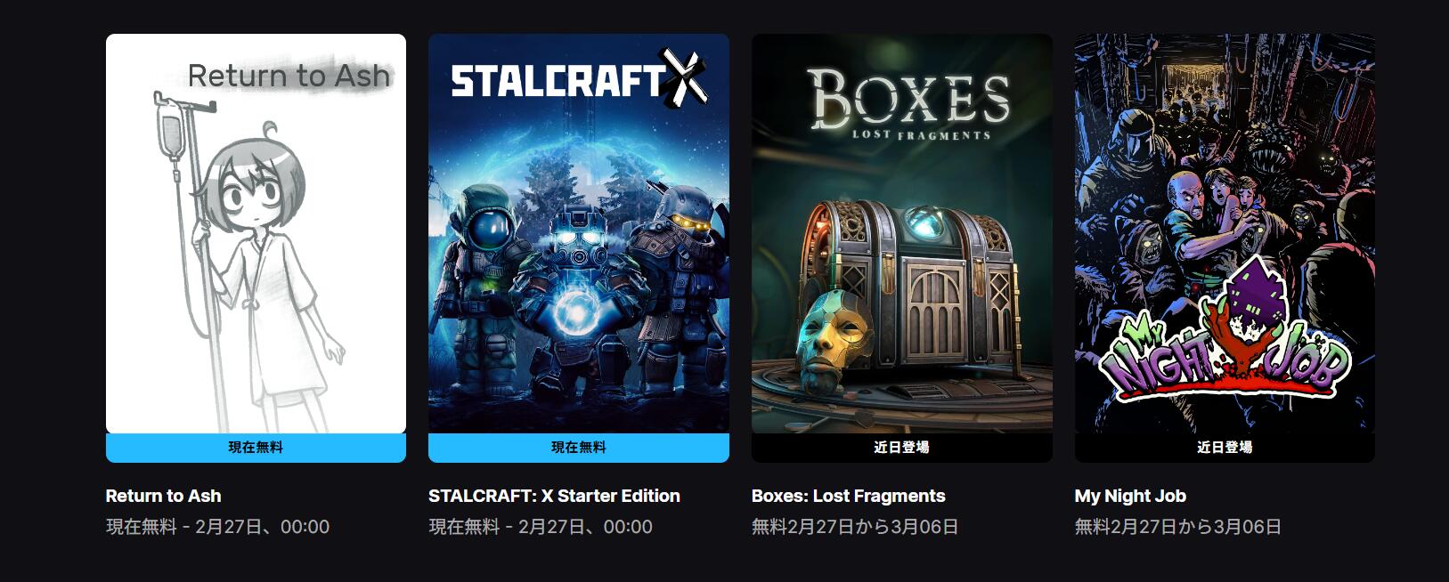Open the STALCRAFT X cover art
Screen dimensions: 1449x582
click(579, 233)
